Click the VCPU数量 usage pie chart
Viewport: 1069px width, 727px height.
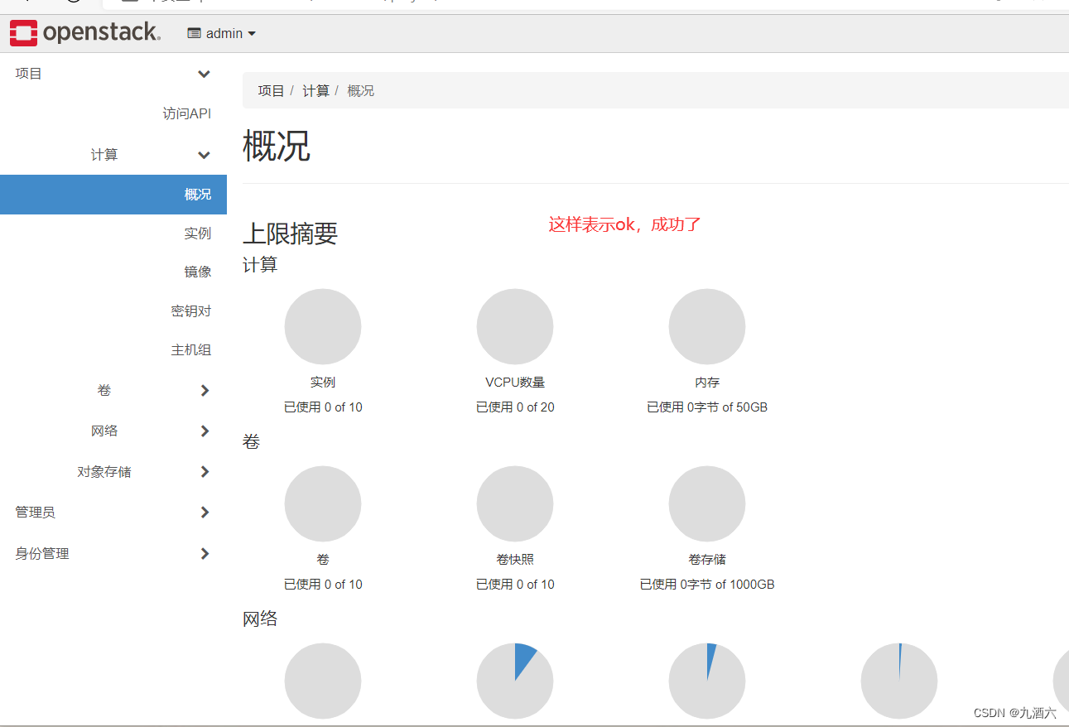click(x=515, y=326)
